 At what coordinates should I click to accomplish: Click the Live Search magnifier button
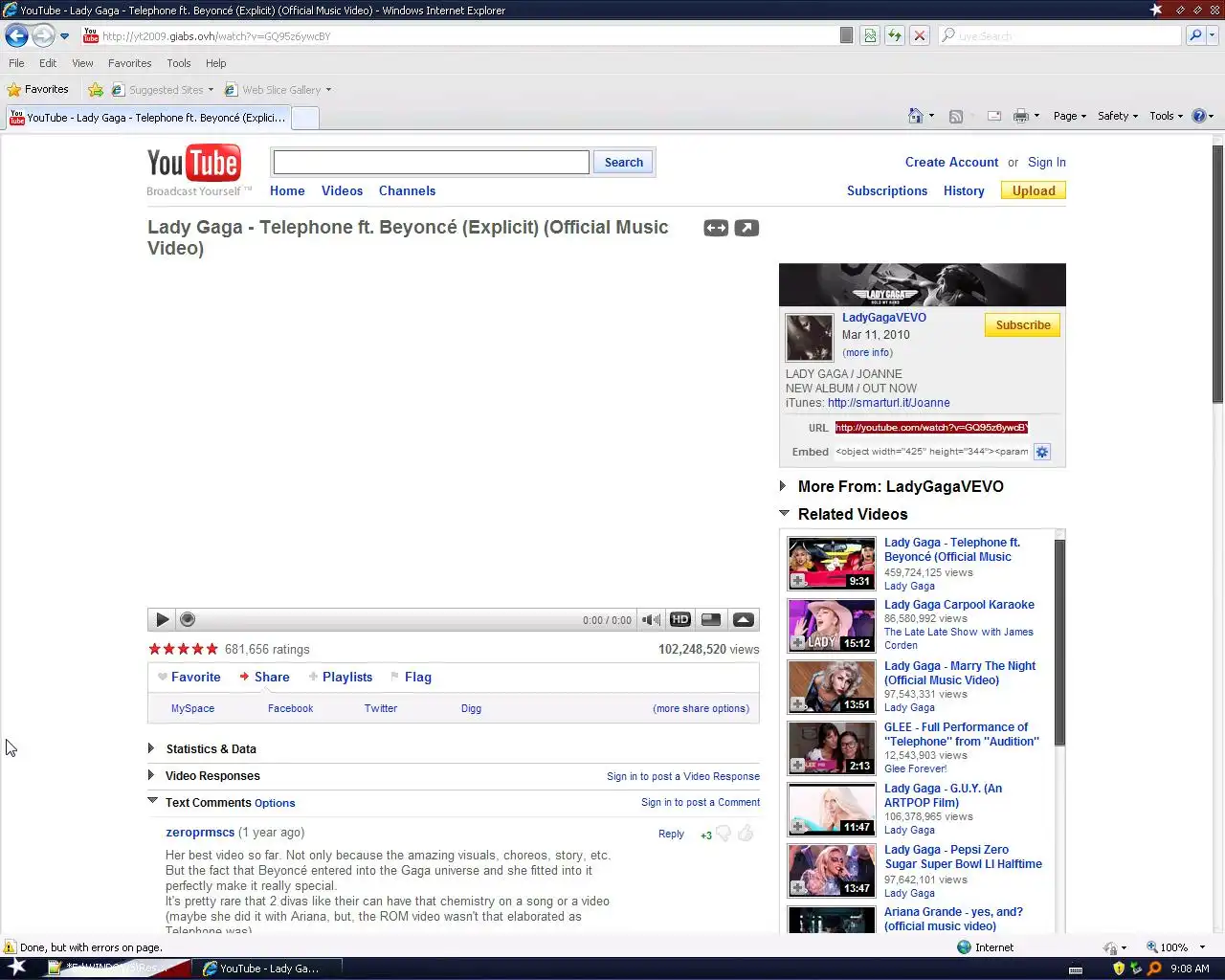(x=1194, y=35)
